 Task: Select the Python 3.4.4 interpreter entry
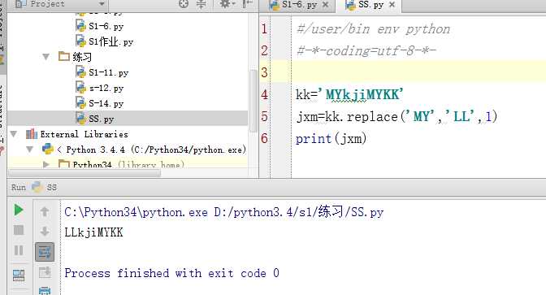coord(144,150)
